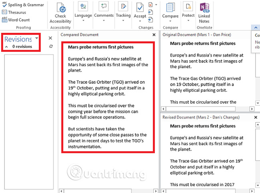Screen dimensions: 260x193
Task: Open Language dropdown arrow
Action: click(x=84, y=20)
